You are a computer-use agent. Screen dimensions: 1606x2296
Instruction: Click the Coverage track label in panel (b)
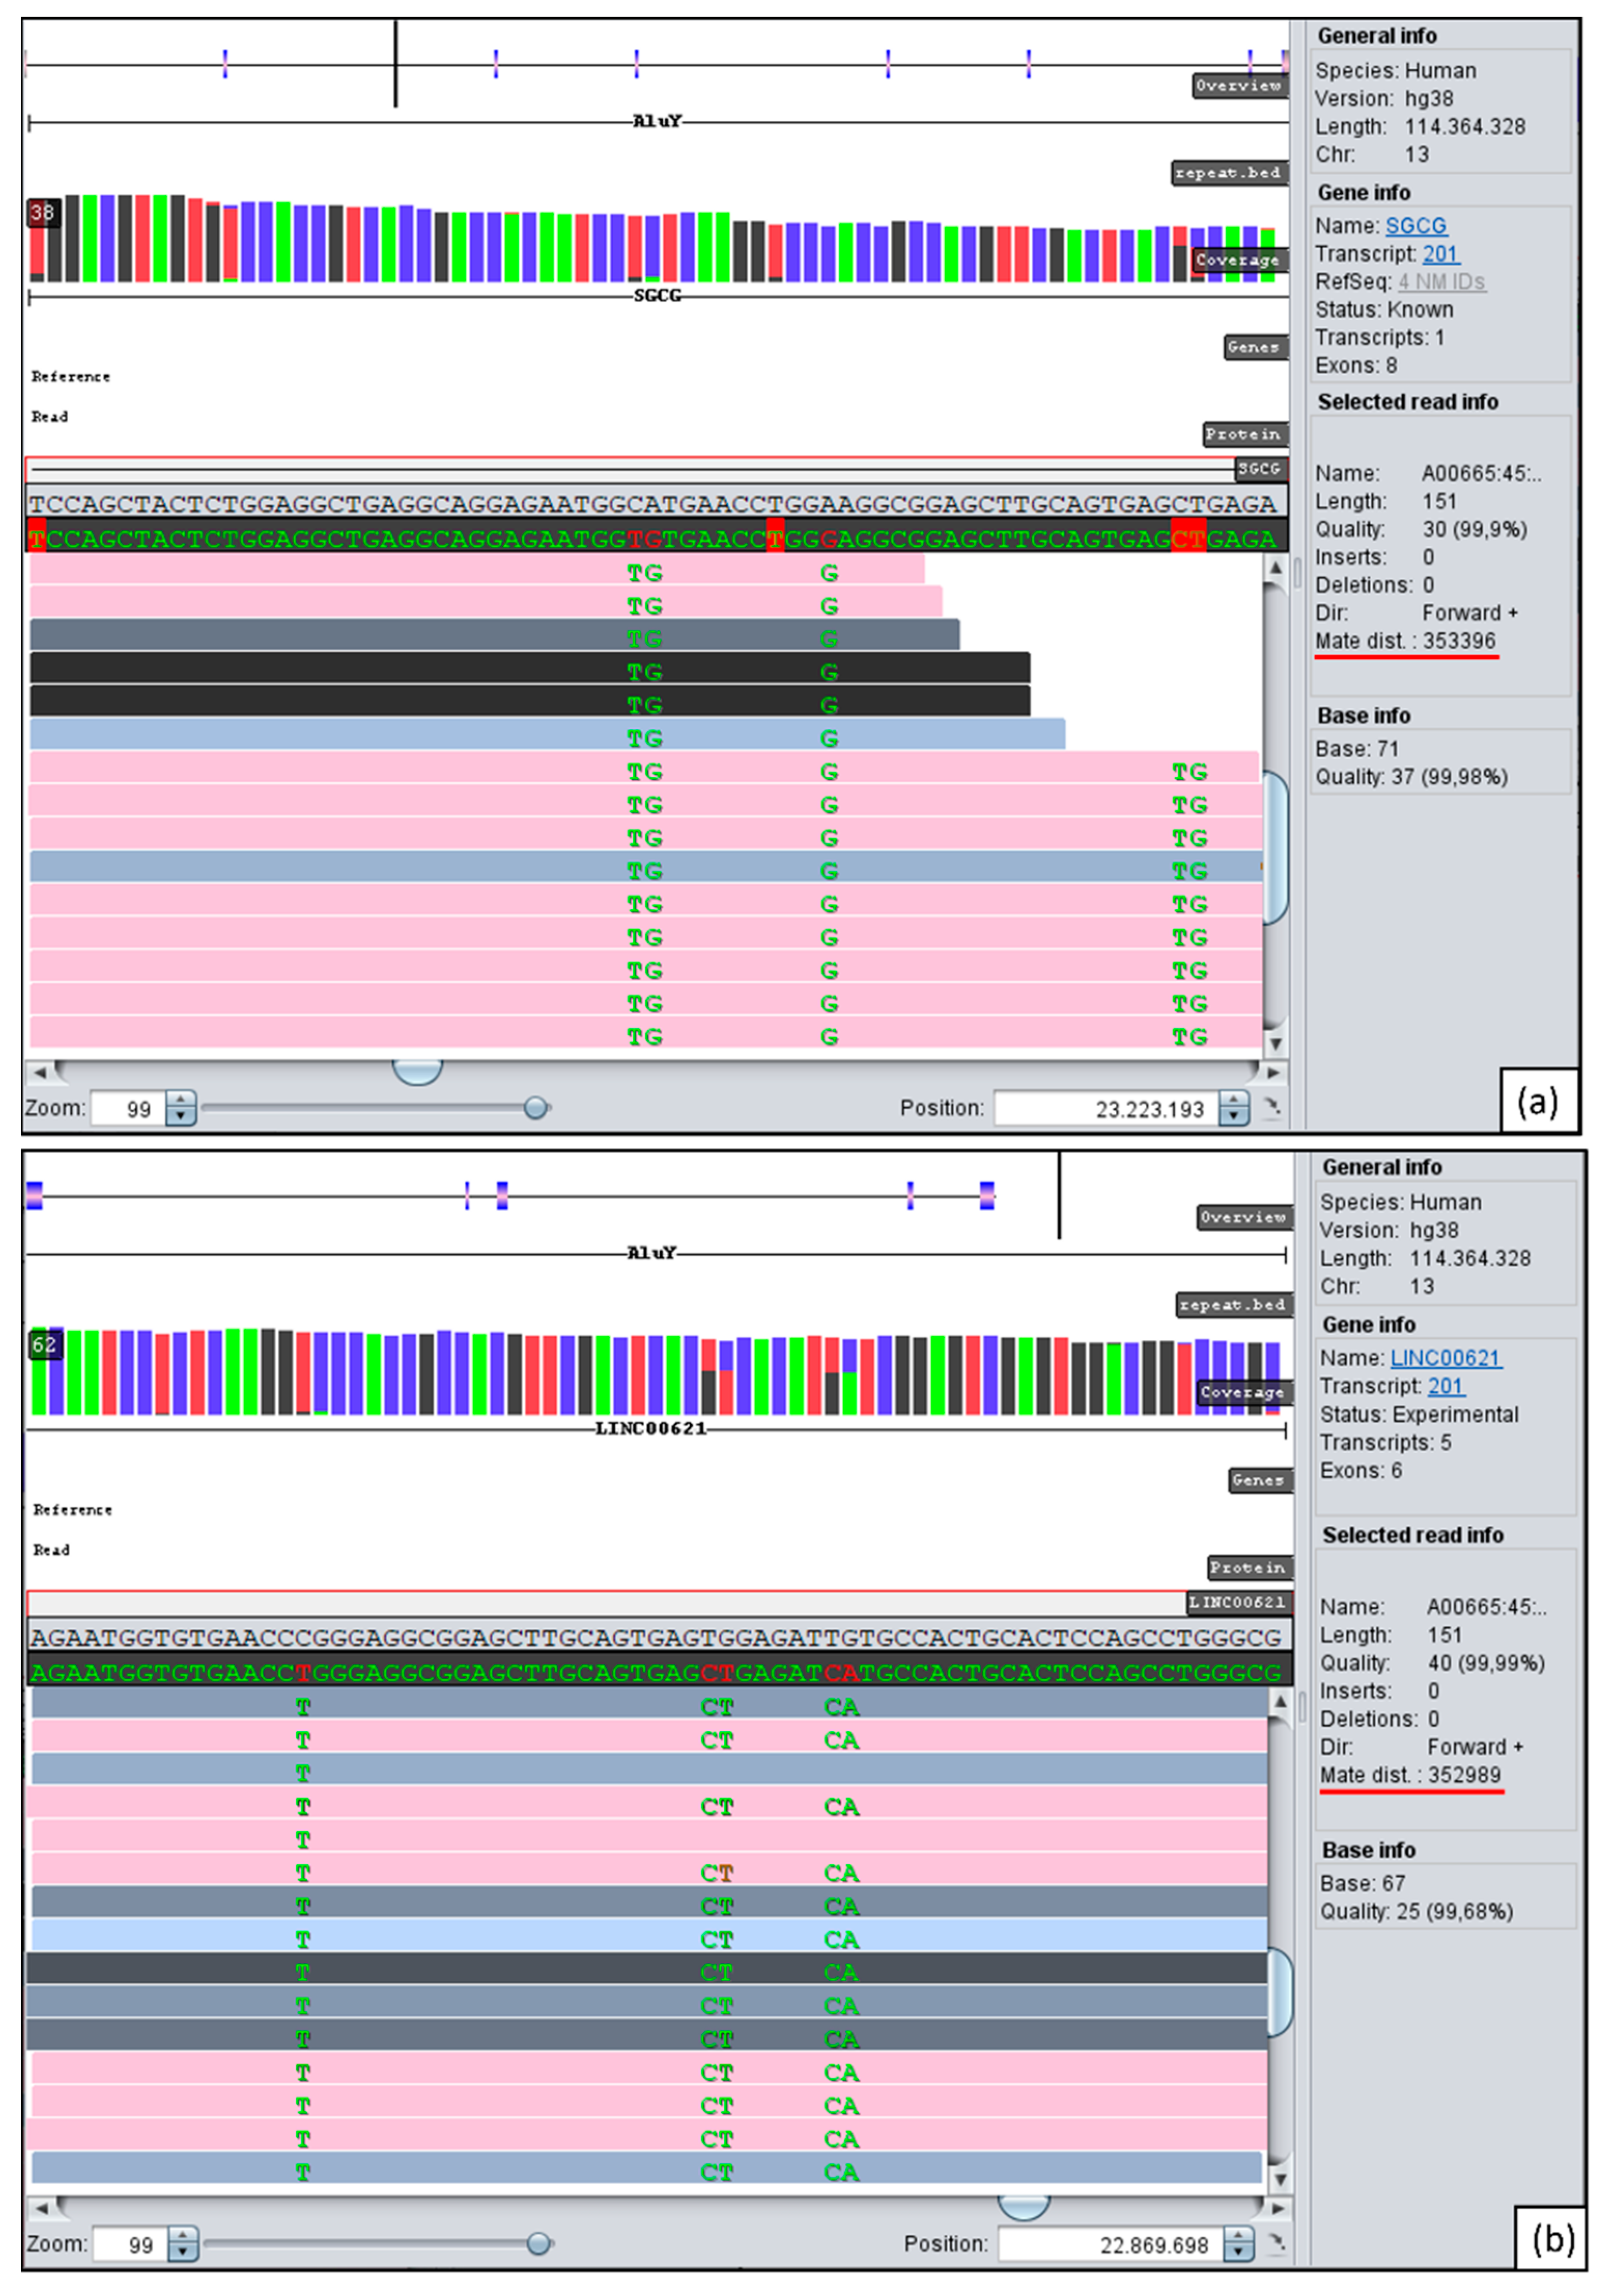pyautogui.click(x=1244, y=1392)
